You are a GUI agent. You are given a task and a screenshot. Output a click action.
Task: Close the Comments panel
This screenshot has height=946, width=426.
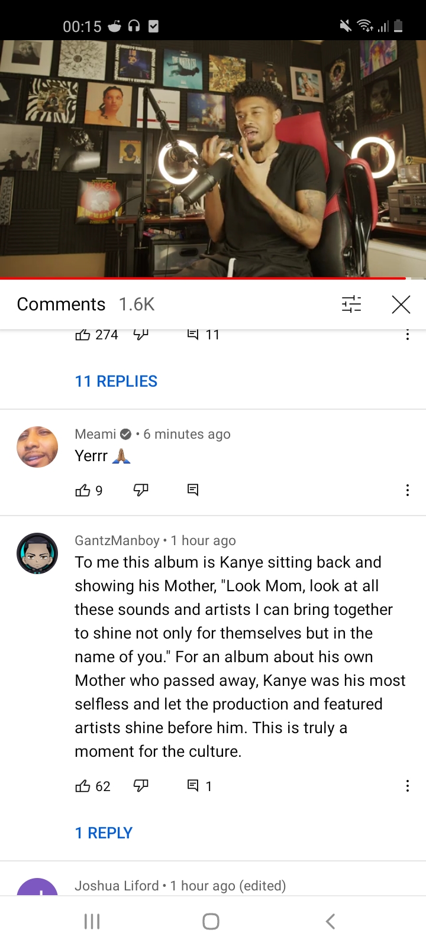pyautogui.click(x=401, y=304)
